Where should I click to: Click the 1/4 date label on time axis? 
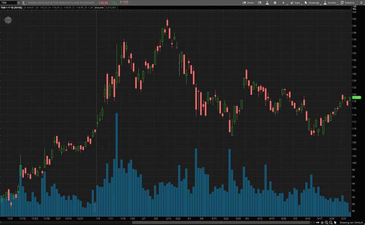(x=98, y=218)
